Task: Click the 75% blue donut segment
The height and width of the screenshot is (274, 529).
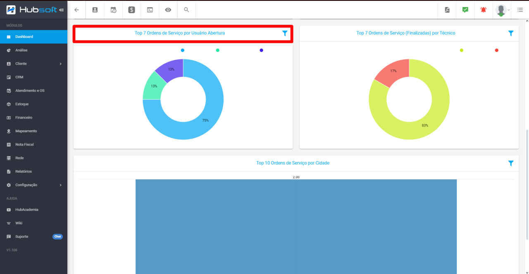Action: coord(205,120)
